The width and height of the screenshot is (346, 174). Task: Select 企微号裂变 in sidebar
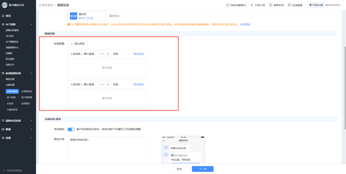pos(12,91)
